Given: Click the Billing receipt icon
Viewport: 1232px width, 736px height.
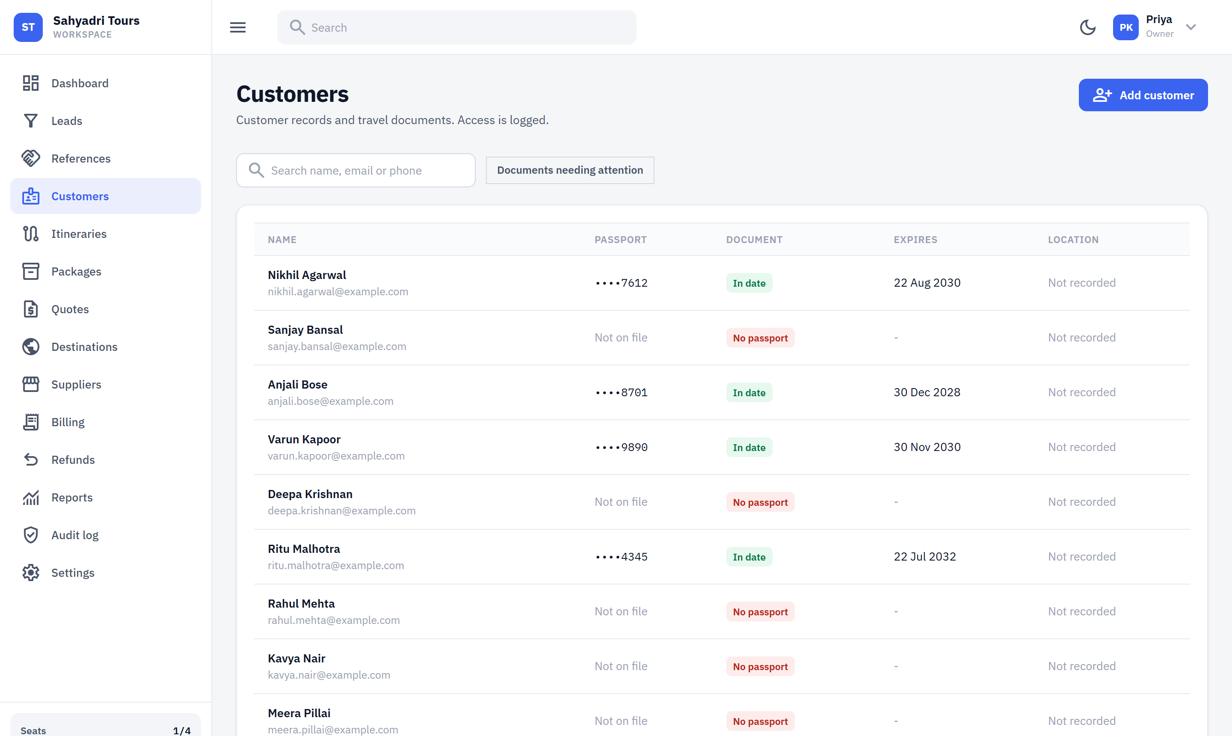Looking at the screenshot, I should 31,422.
